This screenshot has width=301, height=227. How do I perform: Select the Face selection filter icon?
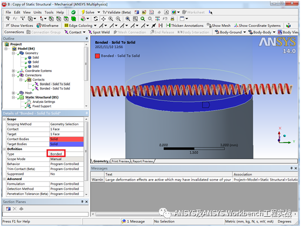(x=66, y=19)
